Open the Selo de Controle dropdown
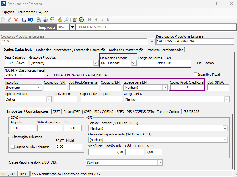237x177 pixels. [225, 128]
